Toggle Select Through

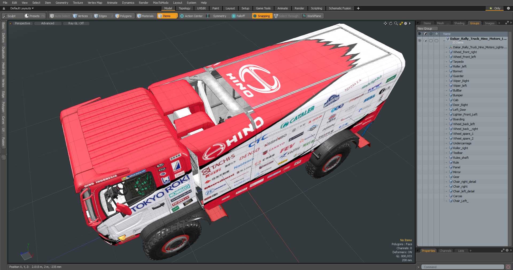(x=286, y=16)
